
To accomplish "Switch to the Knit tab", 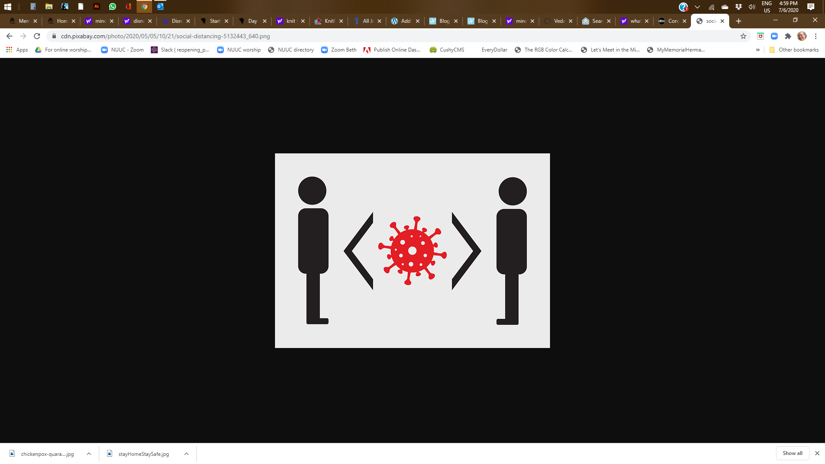I will (329, 21).
